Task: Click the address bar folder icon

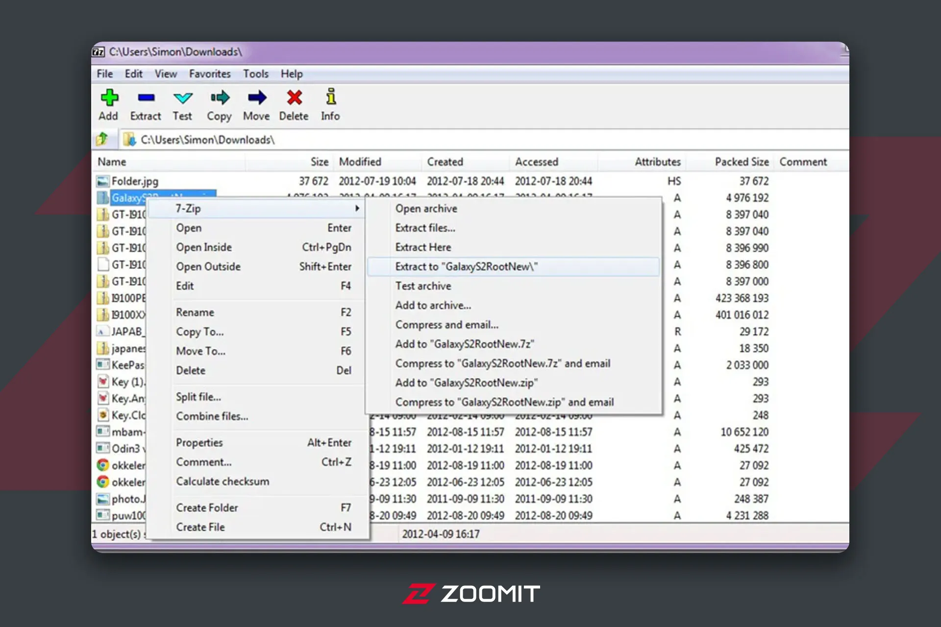Action: tap(129, 140)
